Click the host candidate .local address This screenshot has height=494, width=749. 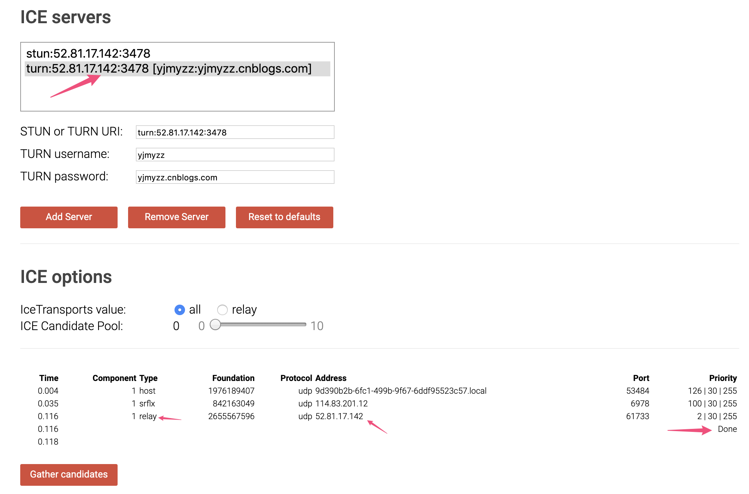click(401, 391)
